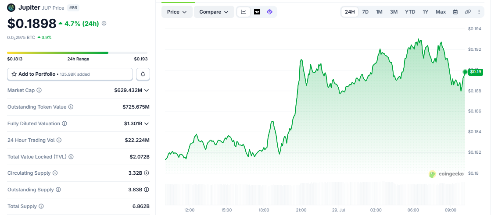Switch to the line chart view icon

click(x=244, y=12)
